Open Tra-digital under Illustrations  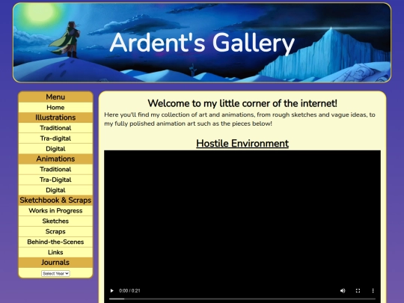[55, 138]
